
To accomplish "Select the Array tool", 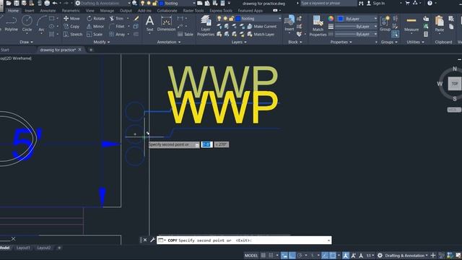I will (117, 34).
